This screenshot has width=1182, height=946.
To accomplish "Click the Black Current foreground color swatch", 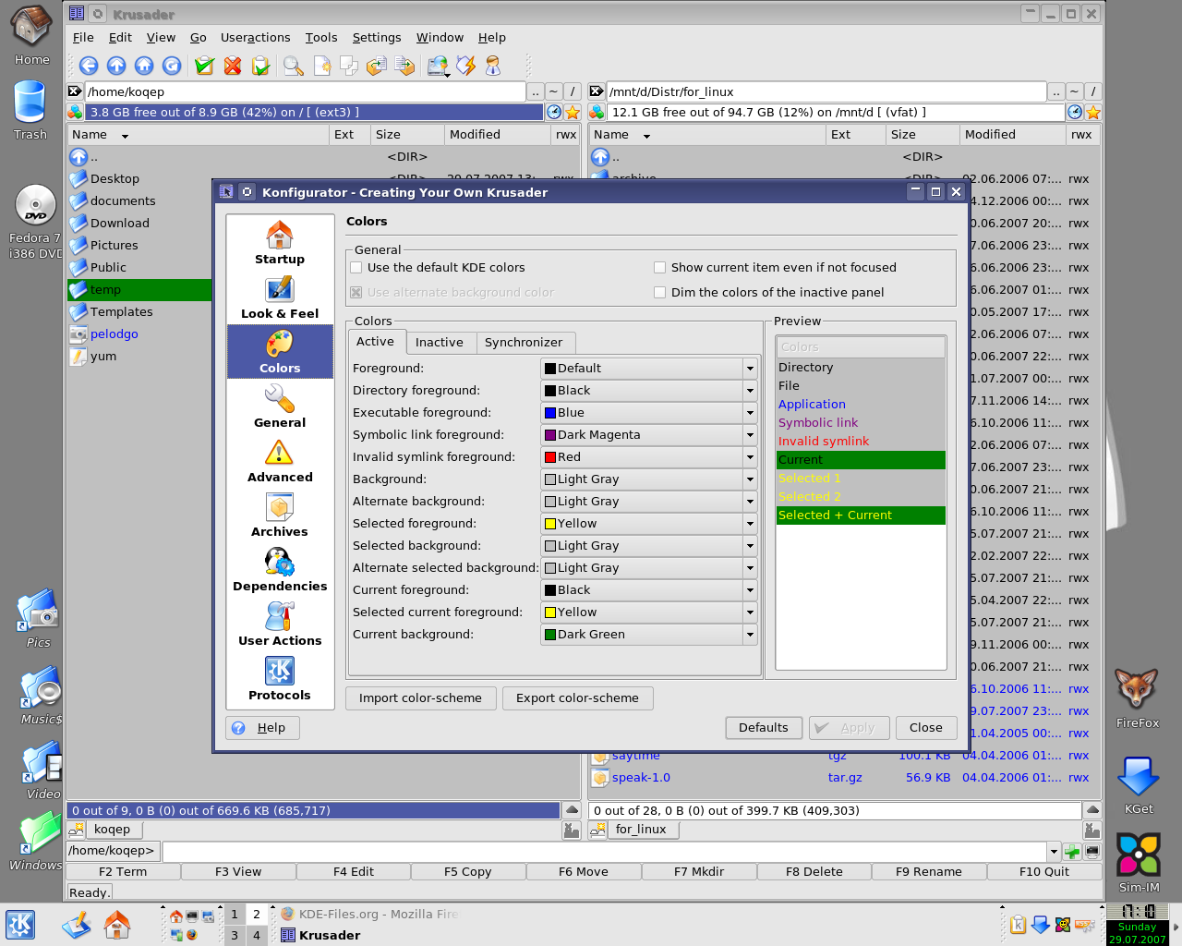I will (x=550, y=590).
